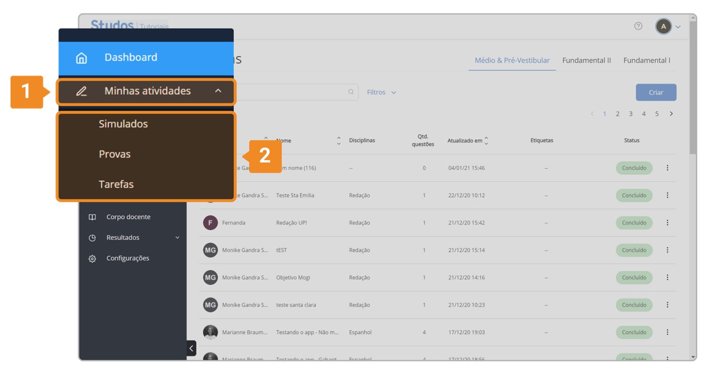Click MG avatar in Objetivo Mogi row
The height and width of the screenshot is (371, 717).
click(211, 278)
